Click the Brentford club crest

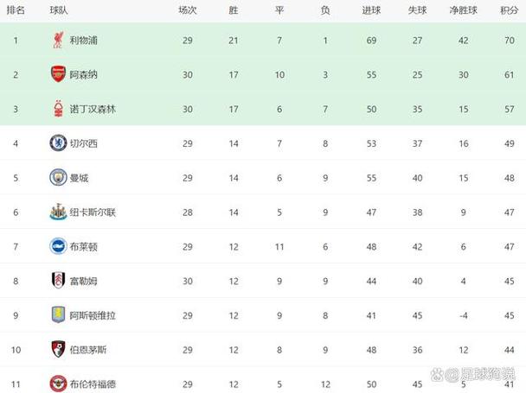point(58,383)
